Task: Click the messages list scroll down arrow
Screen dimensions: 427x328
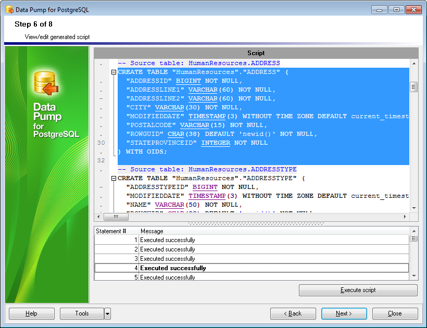Action: (413, 276)
